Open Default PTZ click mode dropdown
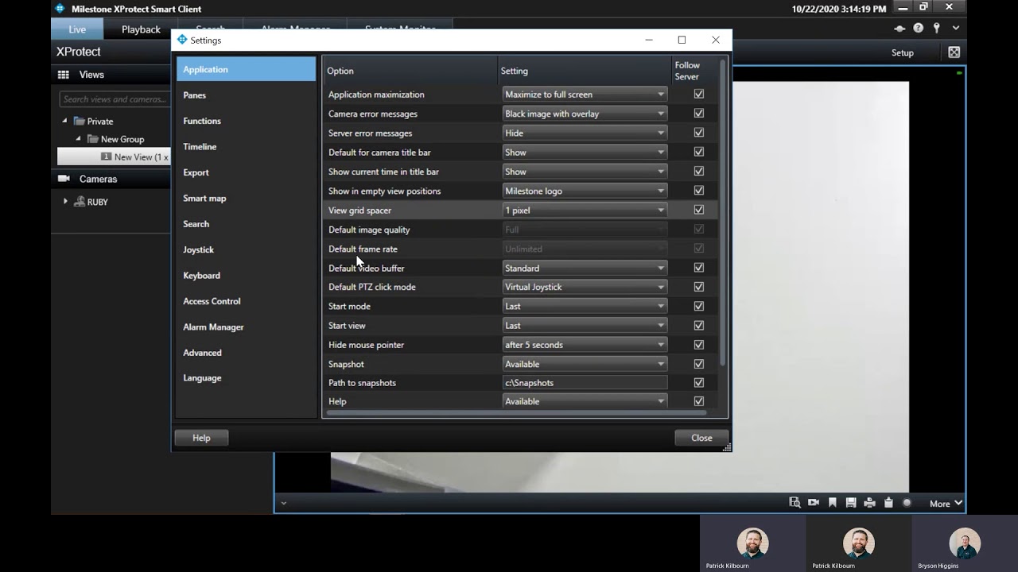The height and width of the screenshot is (572, 1018). [x=585, y=287]
